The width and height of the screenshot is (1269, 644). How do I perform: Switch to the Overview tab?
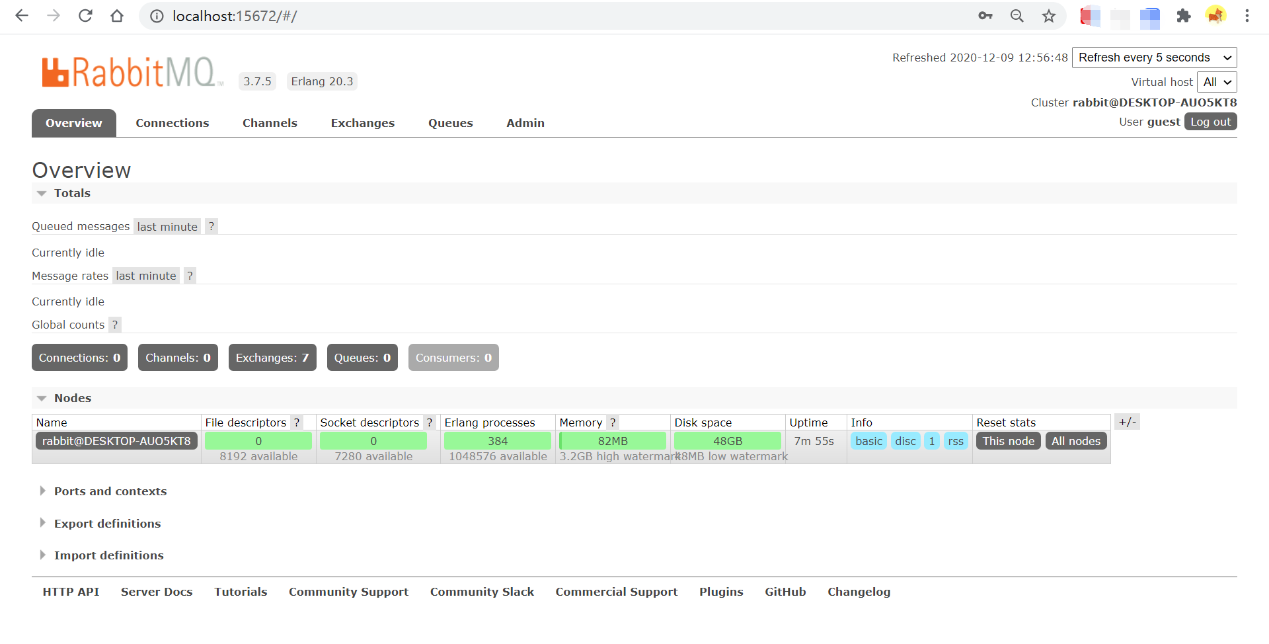pos(74,123)
